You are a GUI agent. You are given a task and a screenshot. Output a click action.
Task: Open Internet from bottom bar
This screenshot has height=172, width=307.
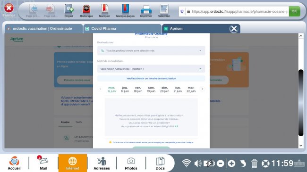coord(73,163)
